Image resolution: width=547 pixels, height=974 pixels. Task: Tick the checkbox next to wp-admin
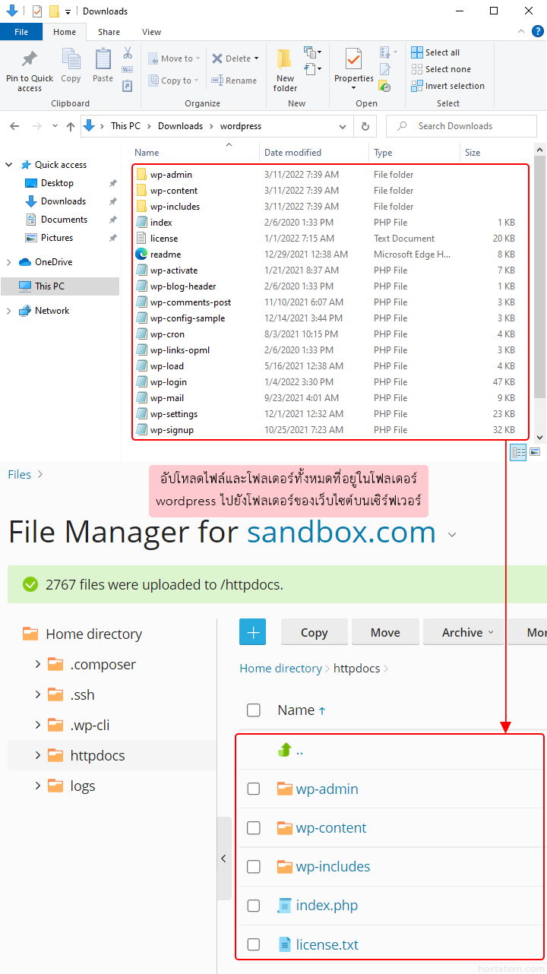point(254,789)
